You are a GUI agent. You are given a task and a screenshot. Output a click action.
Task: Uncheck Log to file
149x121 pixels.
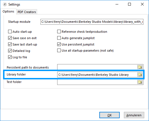10,57
